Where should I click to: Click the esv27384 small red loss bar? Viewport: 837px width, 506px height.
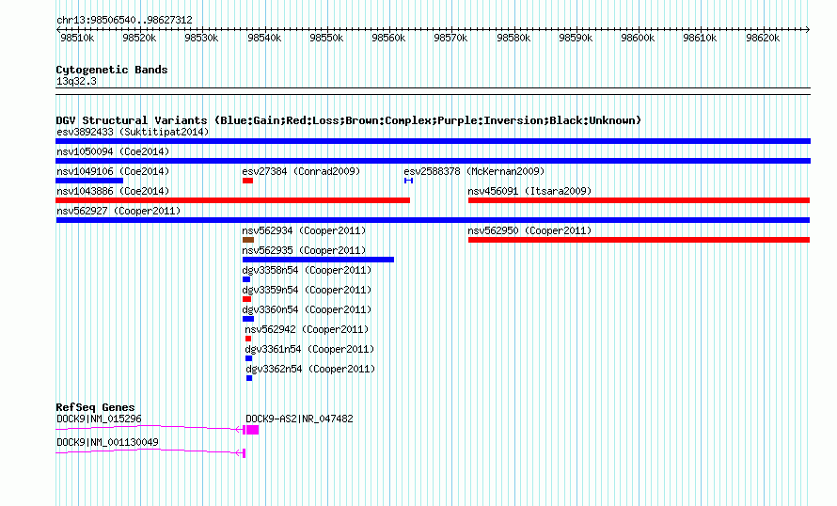click(x=247, y=181)
